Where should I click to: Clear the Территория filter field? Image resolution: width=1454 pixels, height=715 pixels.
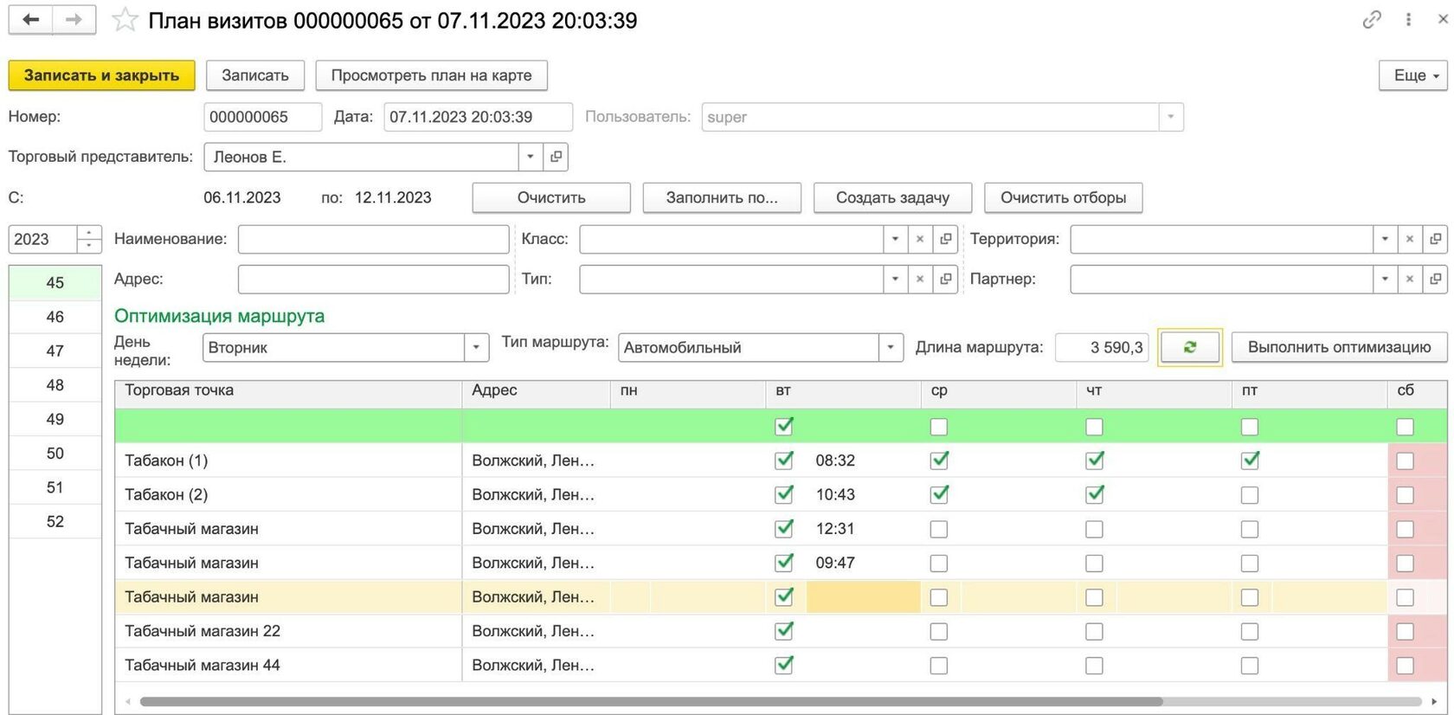point(1410,239)
